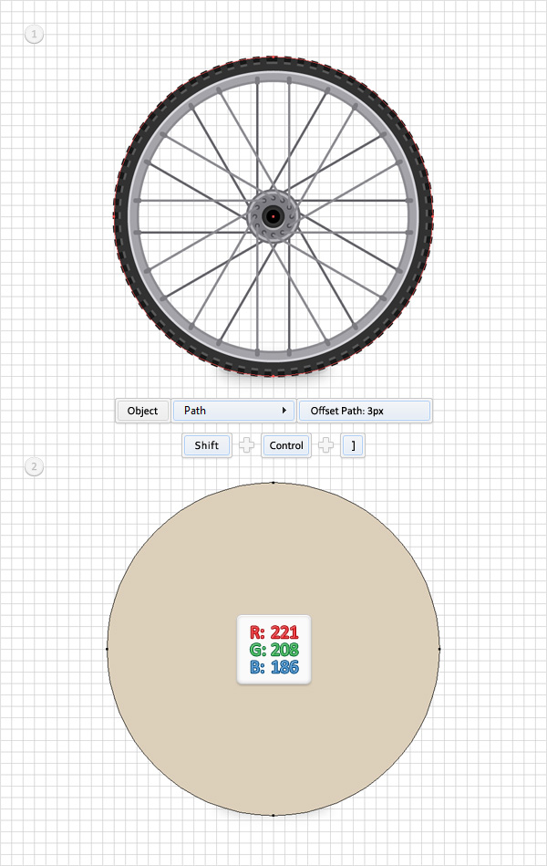Click the bottom anchor point of beige circle

pos(273,815)
